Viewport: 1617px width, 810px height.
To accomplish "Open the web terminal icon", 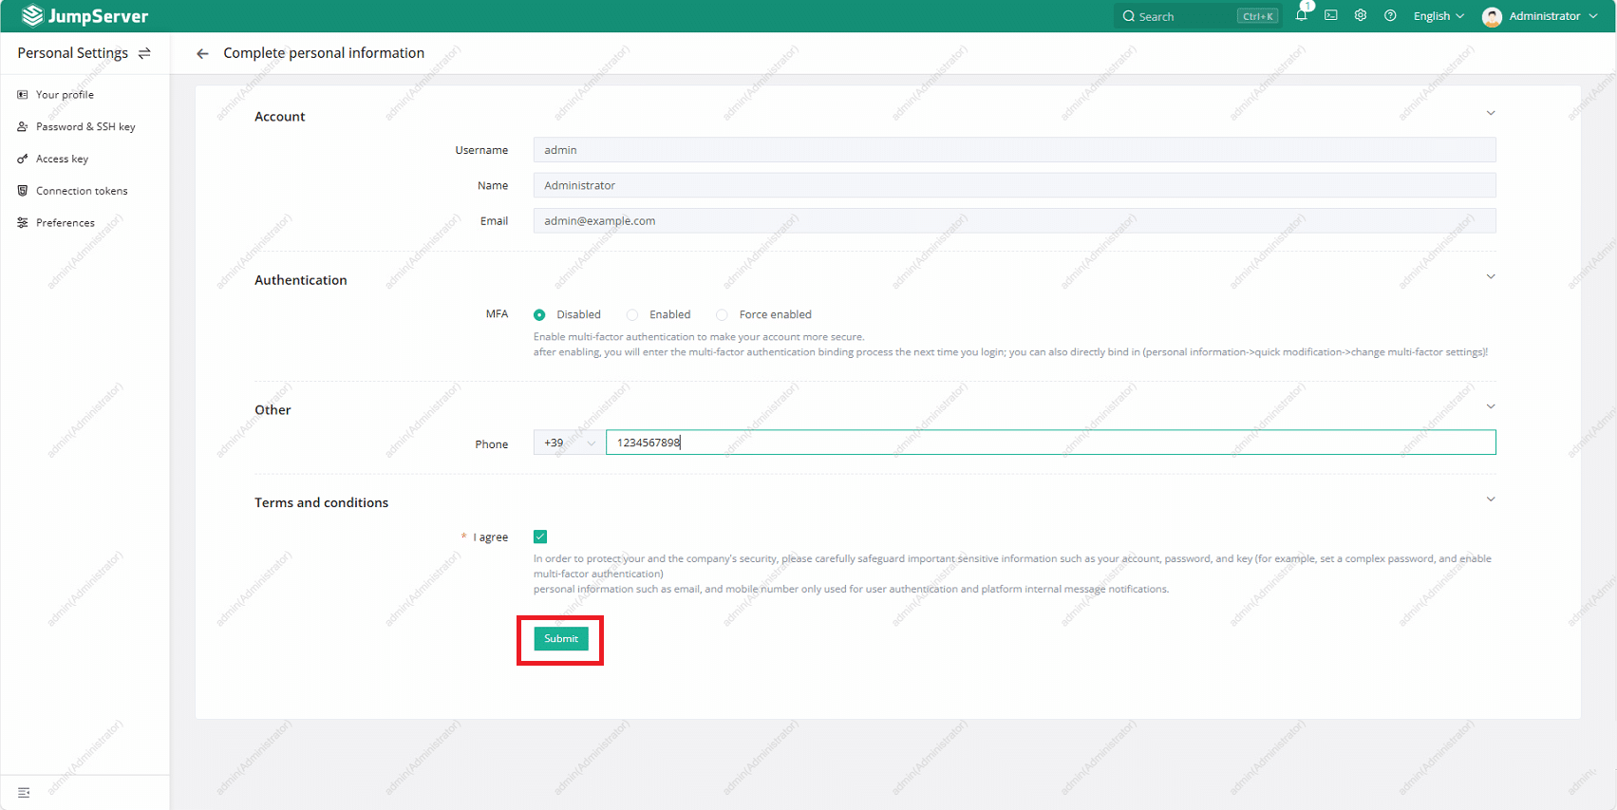I will tap(1331, 15).
